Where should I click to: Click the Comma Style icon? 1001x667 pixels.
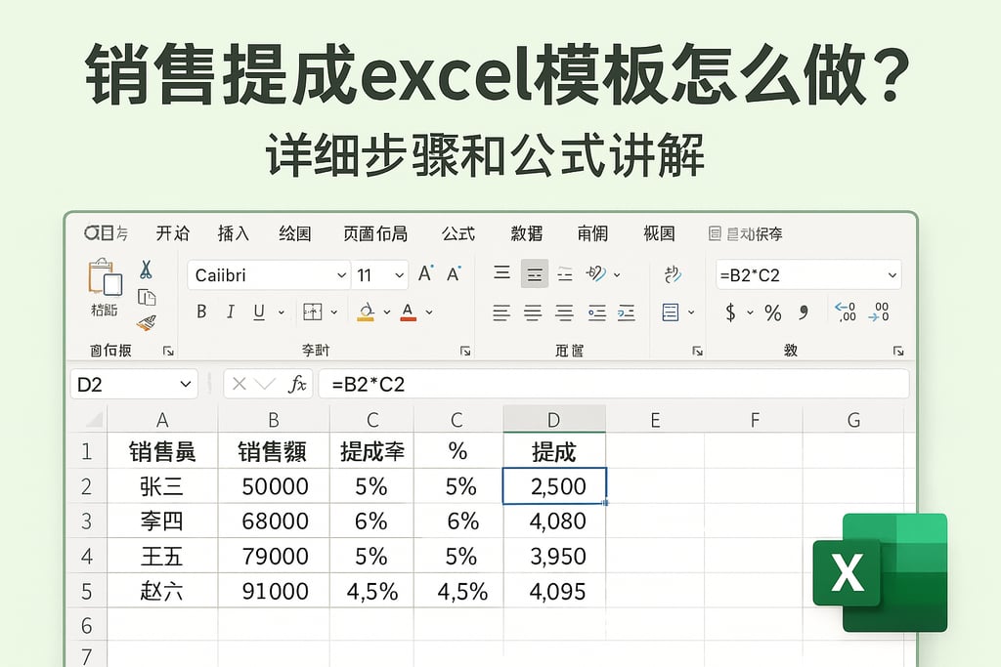[x=803, y=311]
